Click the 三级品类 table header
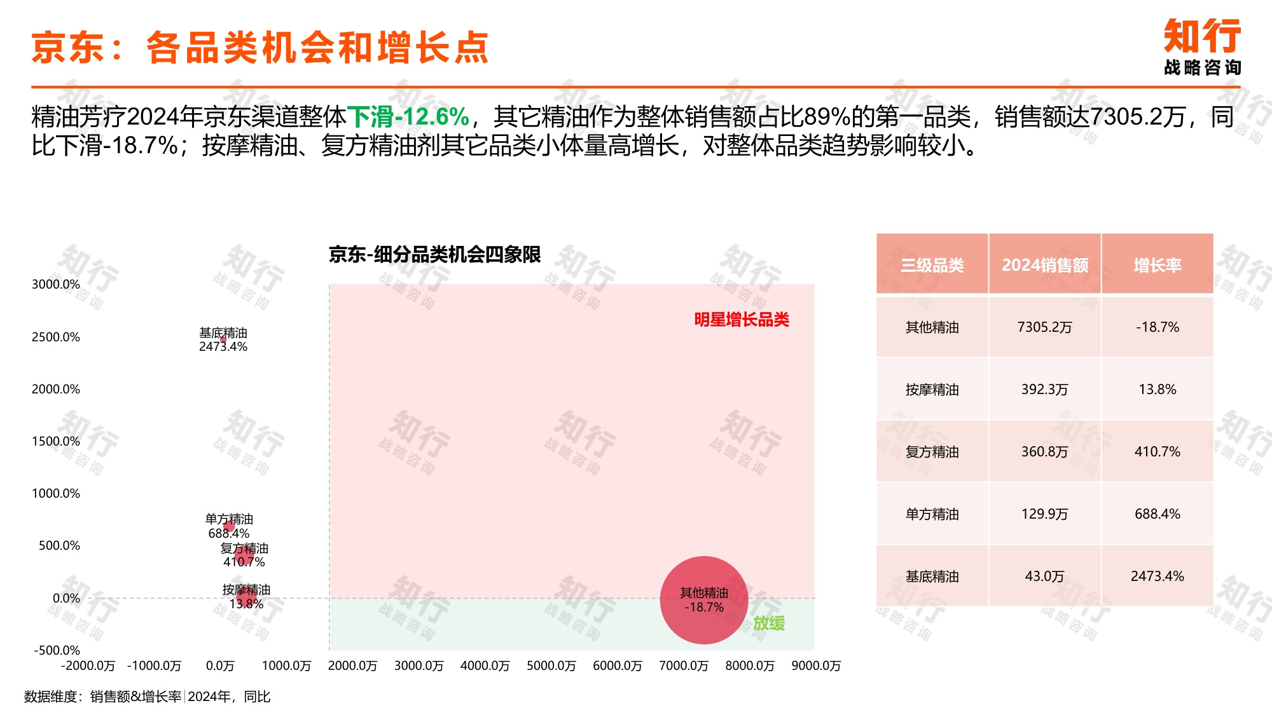1272x715 pixels. pyautogui.click(x=932, y=264)
